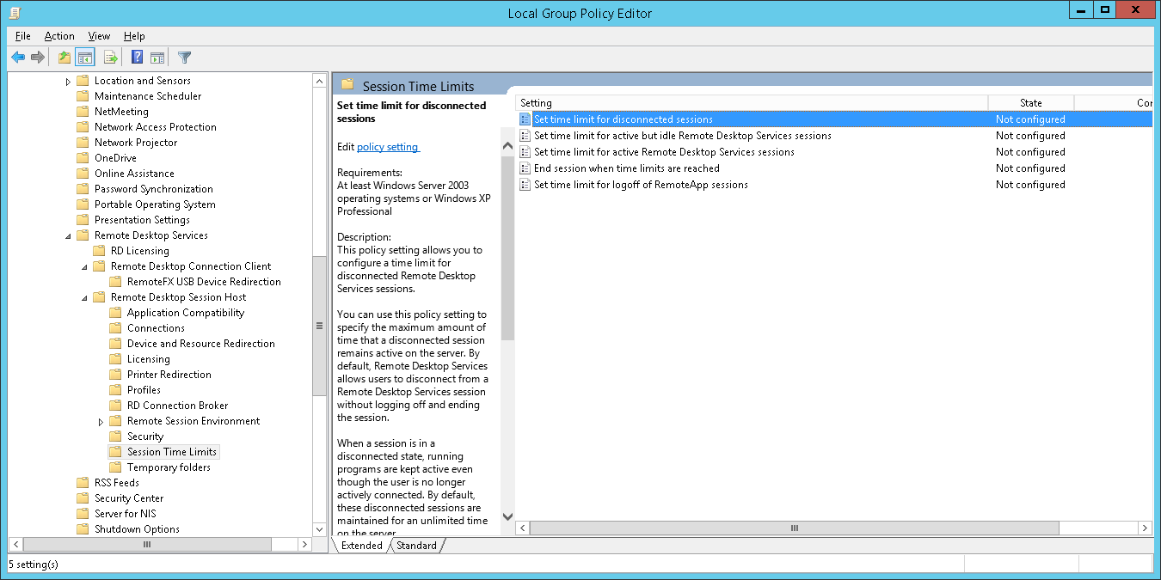The height and width of the screenshot is (580, 1161).
Task: Select the RD Connection Broker folder
Action: click(x=178, y=406)
